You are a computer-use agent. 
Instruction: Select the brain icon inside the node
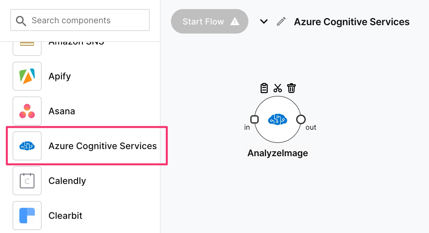coord(277,120)
